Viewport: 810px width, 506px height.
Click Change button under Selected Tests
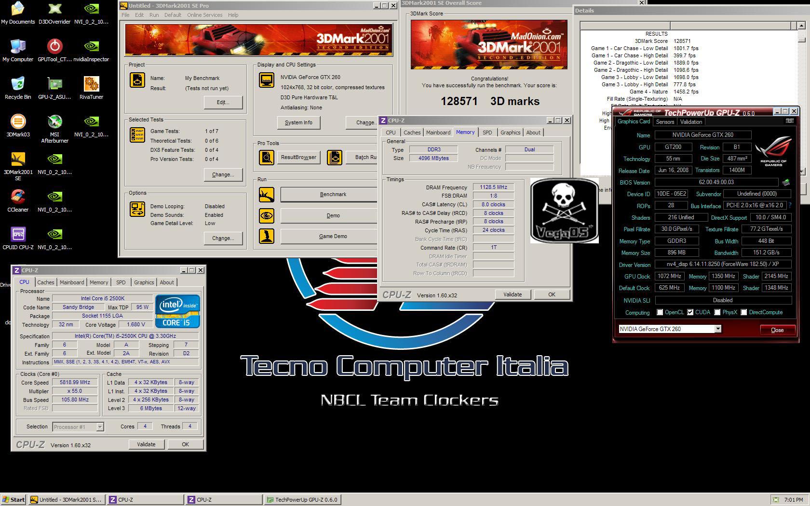tap(223, 174)
